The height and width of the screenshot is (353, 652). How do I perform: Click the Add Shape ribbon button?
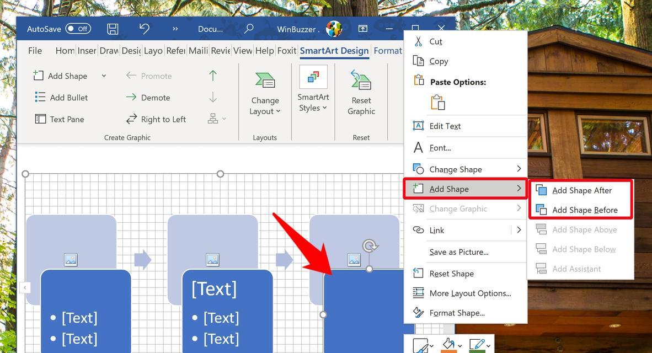pyautogui.click(x=61, y=76)
